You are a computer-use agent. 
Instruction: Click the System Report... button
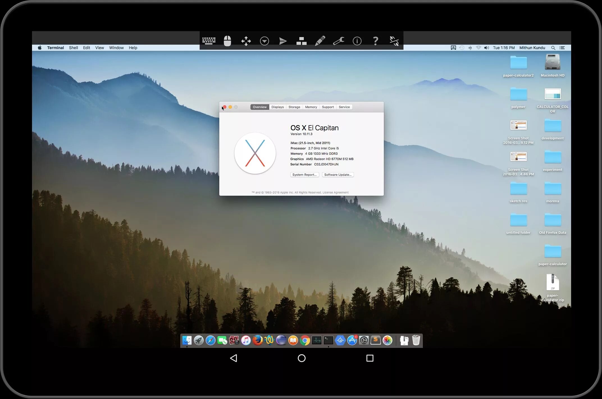(x=305, y=175)
